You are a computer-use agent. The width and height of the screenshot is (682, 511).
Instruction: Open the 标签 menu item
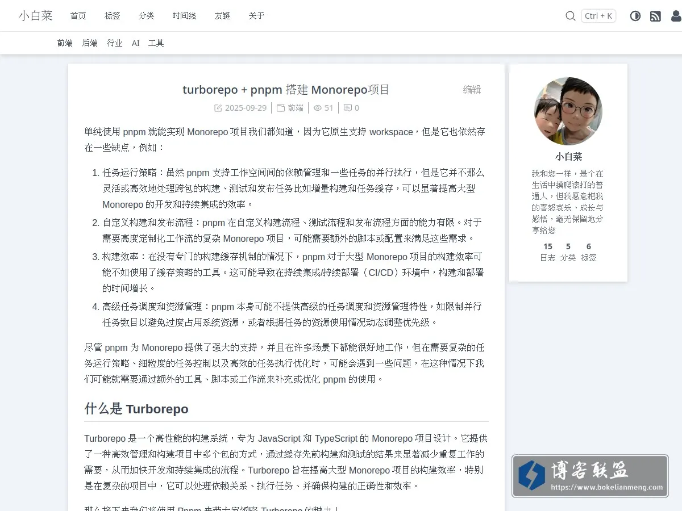coord(113,16)
